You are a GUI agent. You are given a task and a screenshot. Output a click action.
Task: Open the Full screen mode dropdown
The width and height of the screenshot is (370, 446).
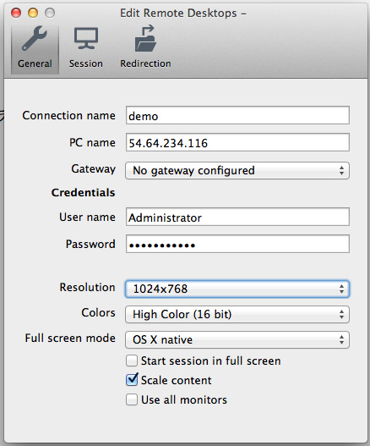[x=237, y=339]
